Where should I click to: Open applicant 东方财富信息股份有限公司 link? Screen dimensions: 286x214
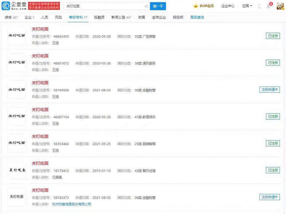click(x=71, y=204)
